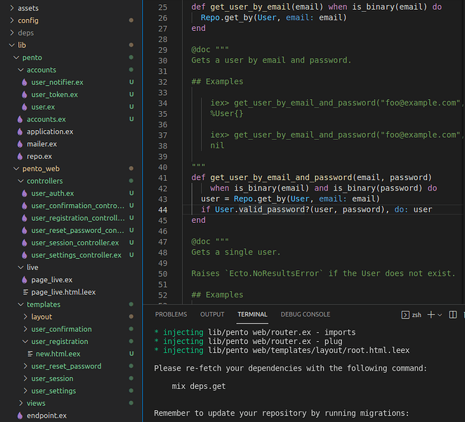Select the TERMINAL tab
The width and height of the screenshot is (465, 422).
[x=252, y=314]
